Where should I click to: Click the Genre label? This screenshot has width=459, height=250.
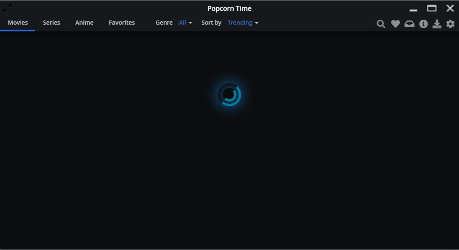(x=164, y=23)
